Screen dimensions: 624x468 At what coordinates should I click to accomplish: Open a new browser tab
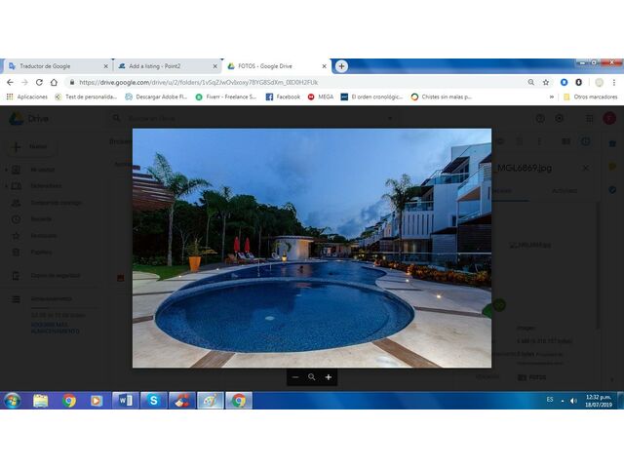pos(341,66)
